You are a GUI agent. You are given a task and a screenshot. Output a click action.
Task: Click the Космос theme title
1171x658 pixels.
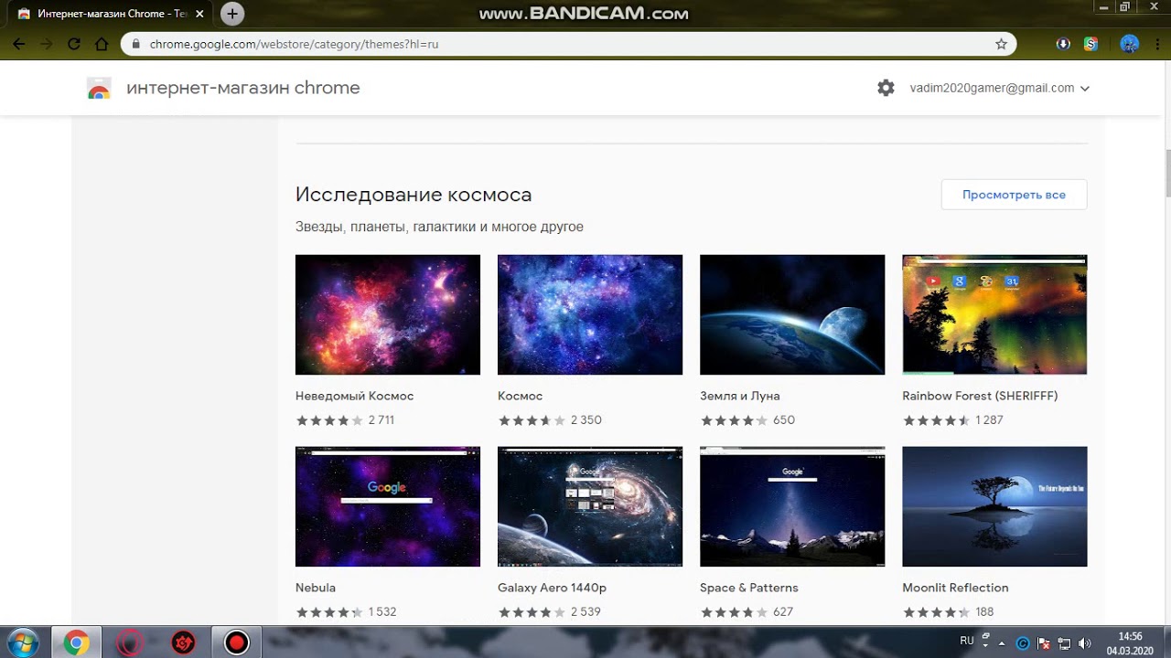coord(521,396)
